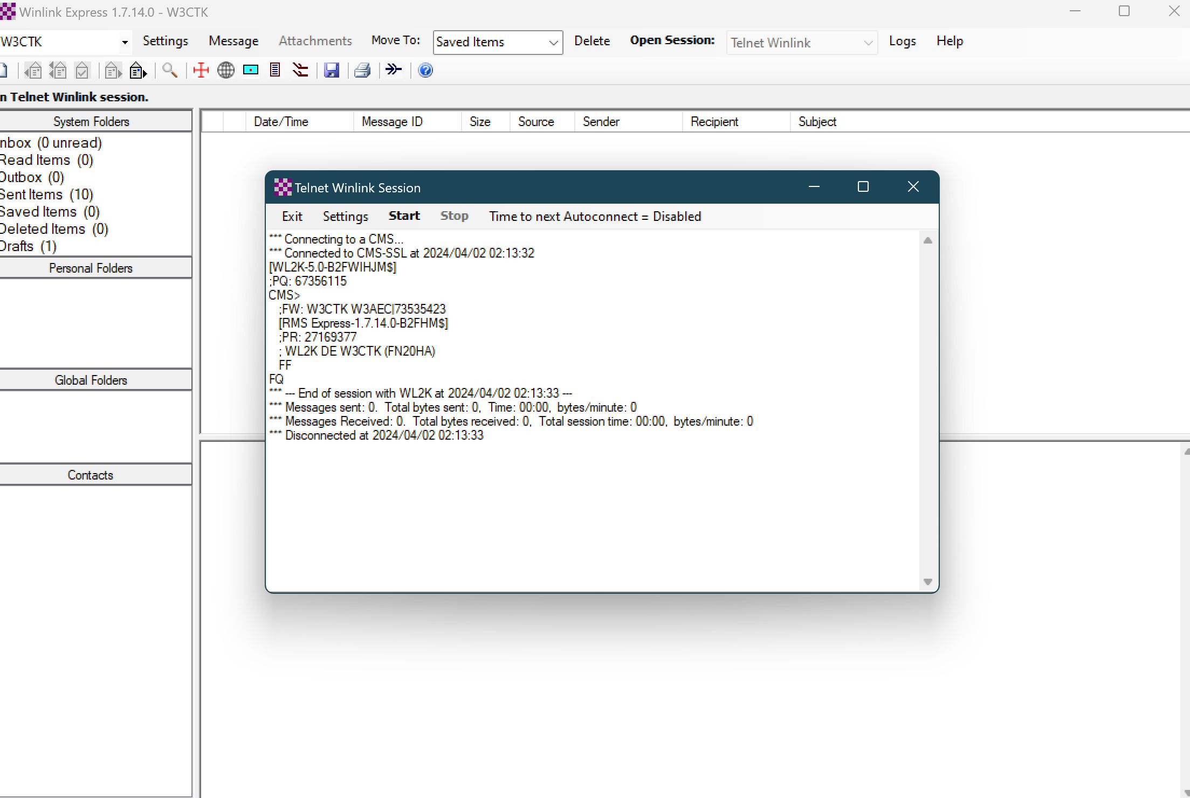Open message search magnifier icon
Image resolution: width=1190 pixels, height=798 pixels.
click(170, 70)
